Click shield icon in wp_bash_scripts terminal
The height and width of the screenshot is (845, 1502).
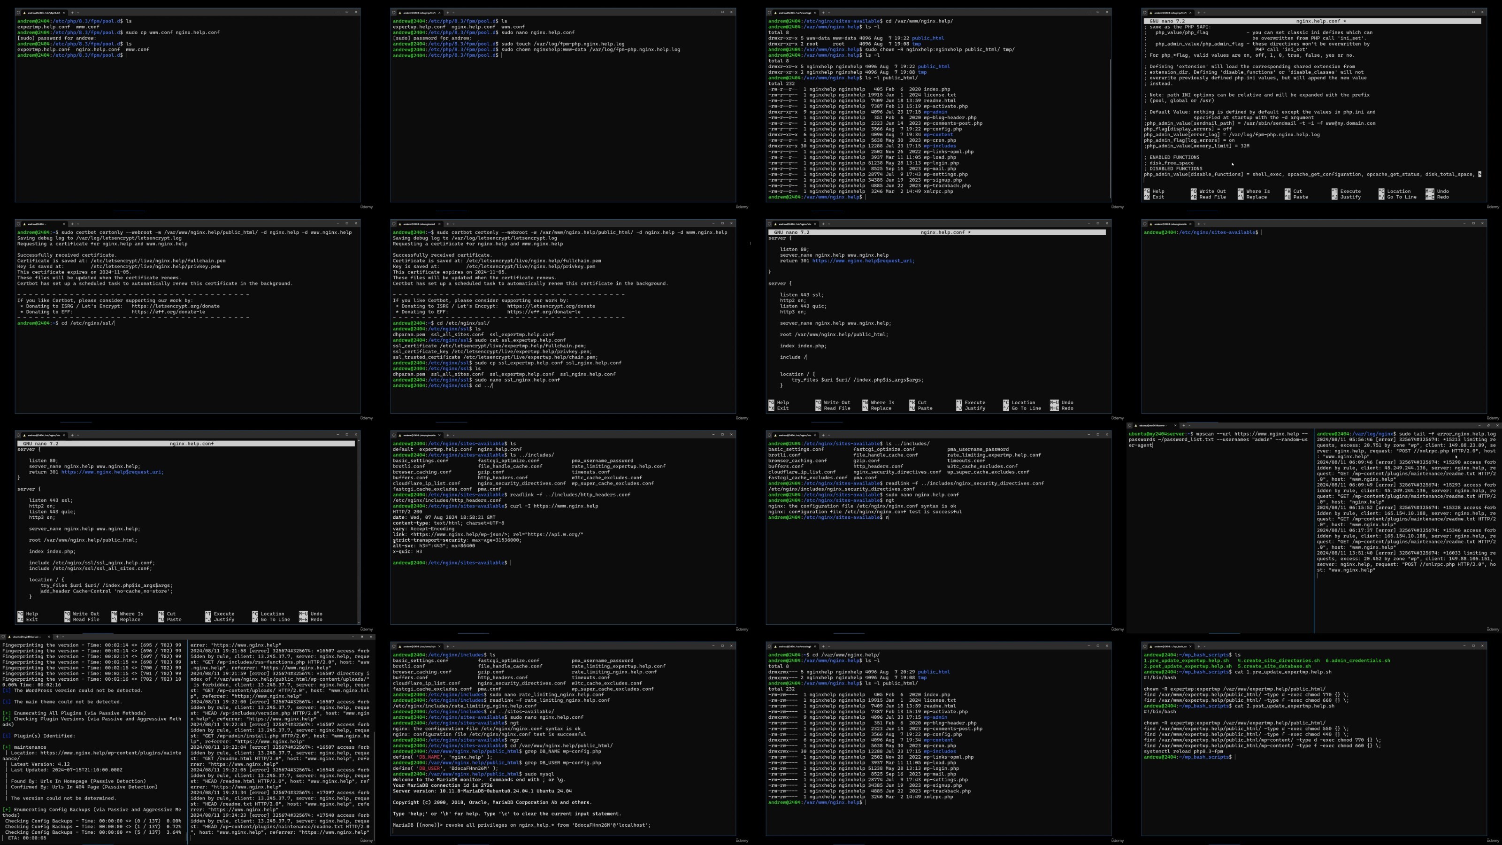[1145, 646]
